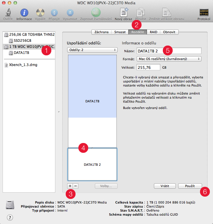This screenshot has height=224, width=213.
Task: Select the 256,06 GB TOSHIBA disk
Action: coord(32,34)
